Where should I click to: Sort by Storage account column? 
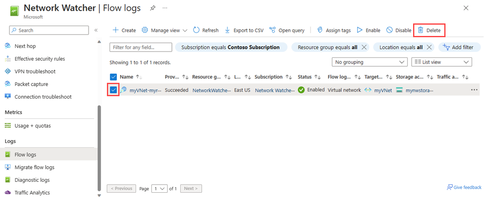click(x=415, y=77)
